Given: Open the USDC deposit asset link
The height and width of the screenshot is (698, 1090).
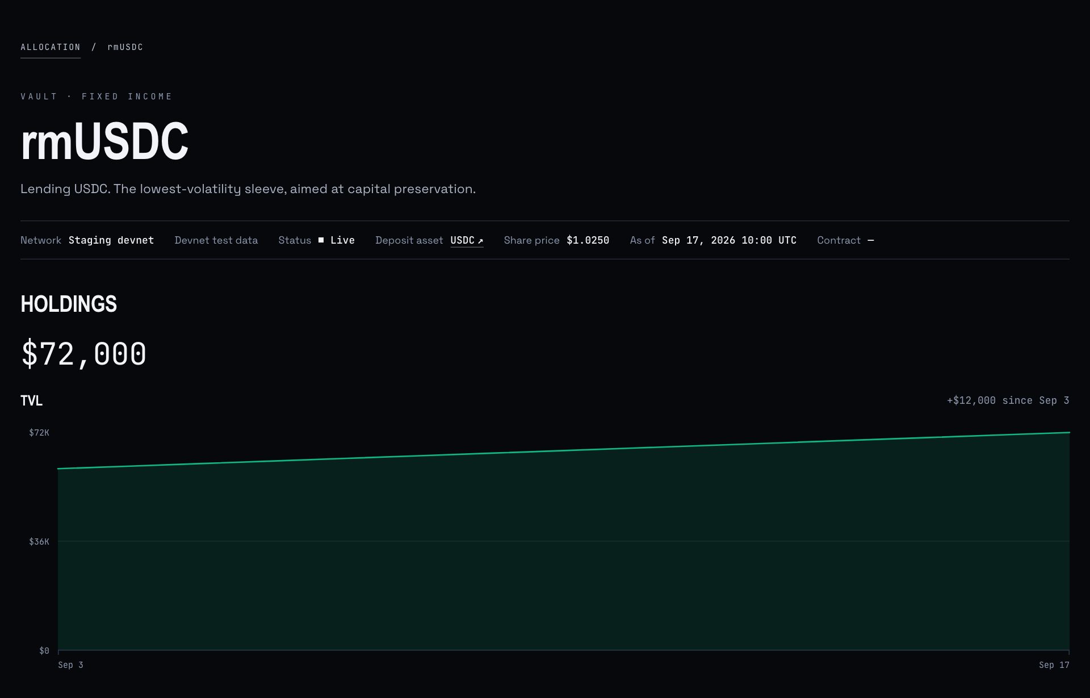Looking at the screenshot, I should pyautogui.click(x=467, y=240).
